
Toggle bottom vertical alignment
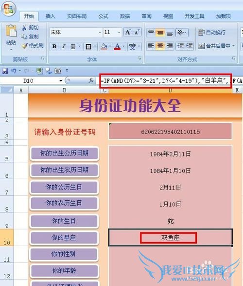170,32
